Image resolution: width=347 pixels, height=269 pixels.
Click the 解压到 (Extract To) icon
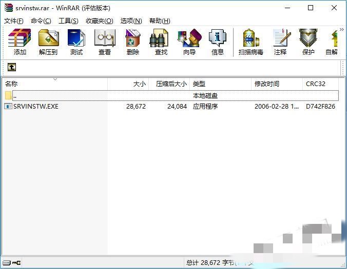(x=48, y=42)
